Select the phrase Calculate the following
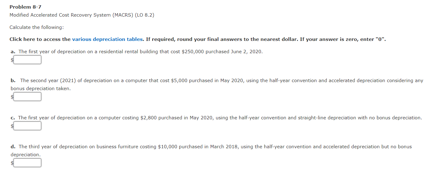 (x=36, y=27)
